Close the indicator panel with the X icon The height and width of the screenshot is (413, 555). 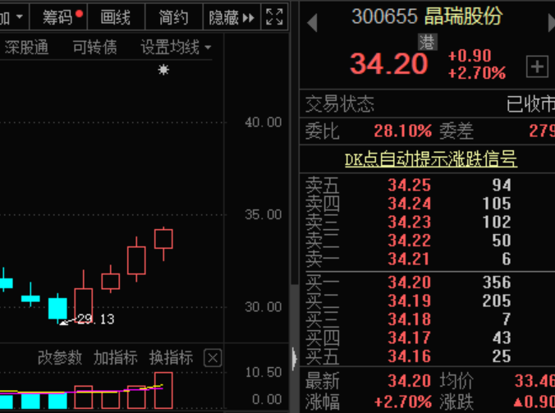(213, 358)
